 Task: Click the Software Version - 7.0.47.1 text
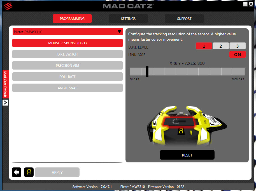point(92,187)
